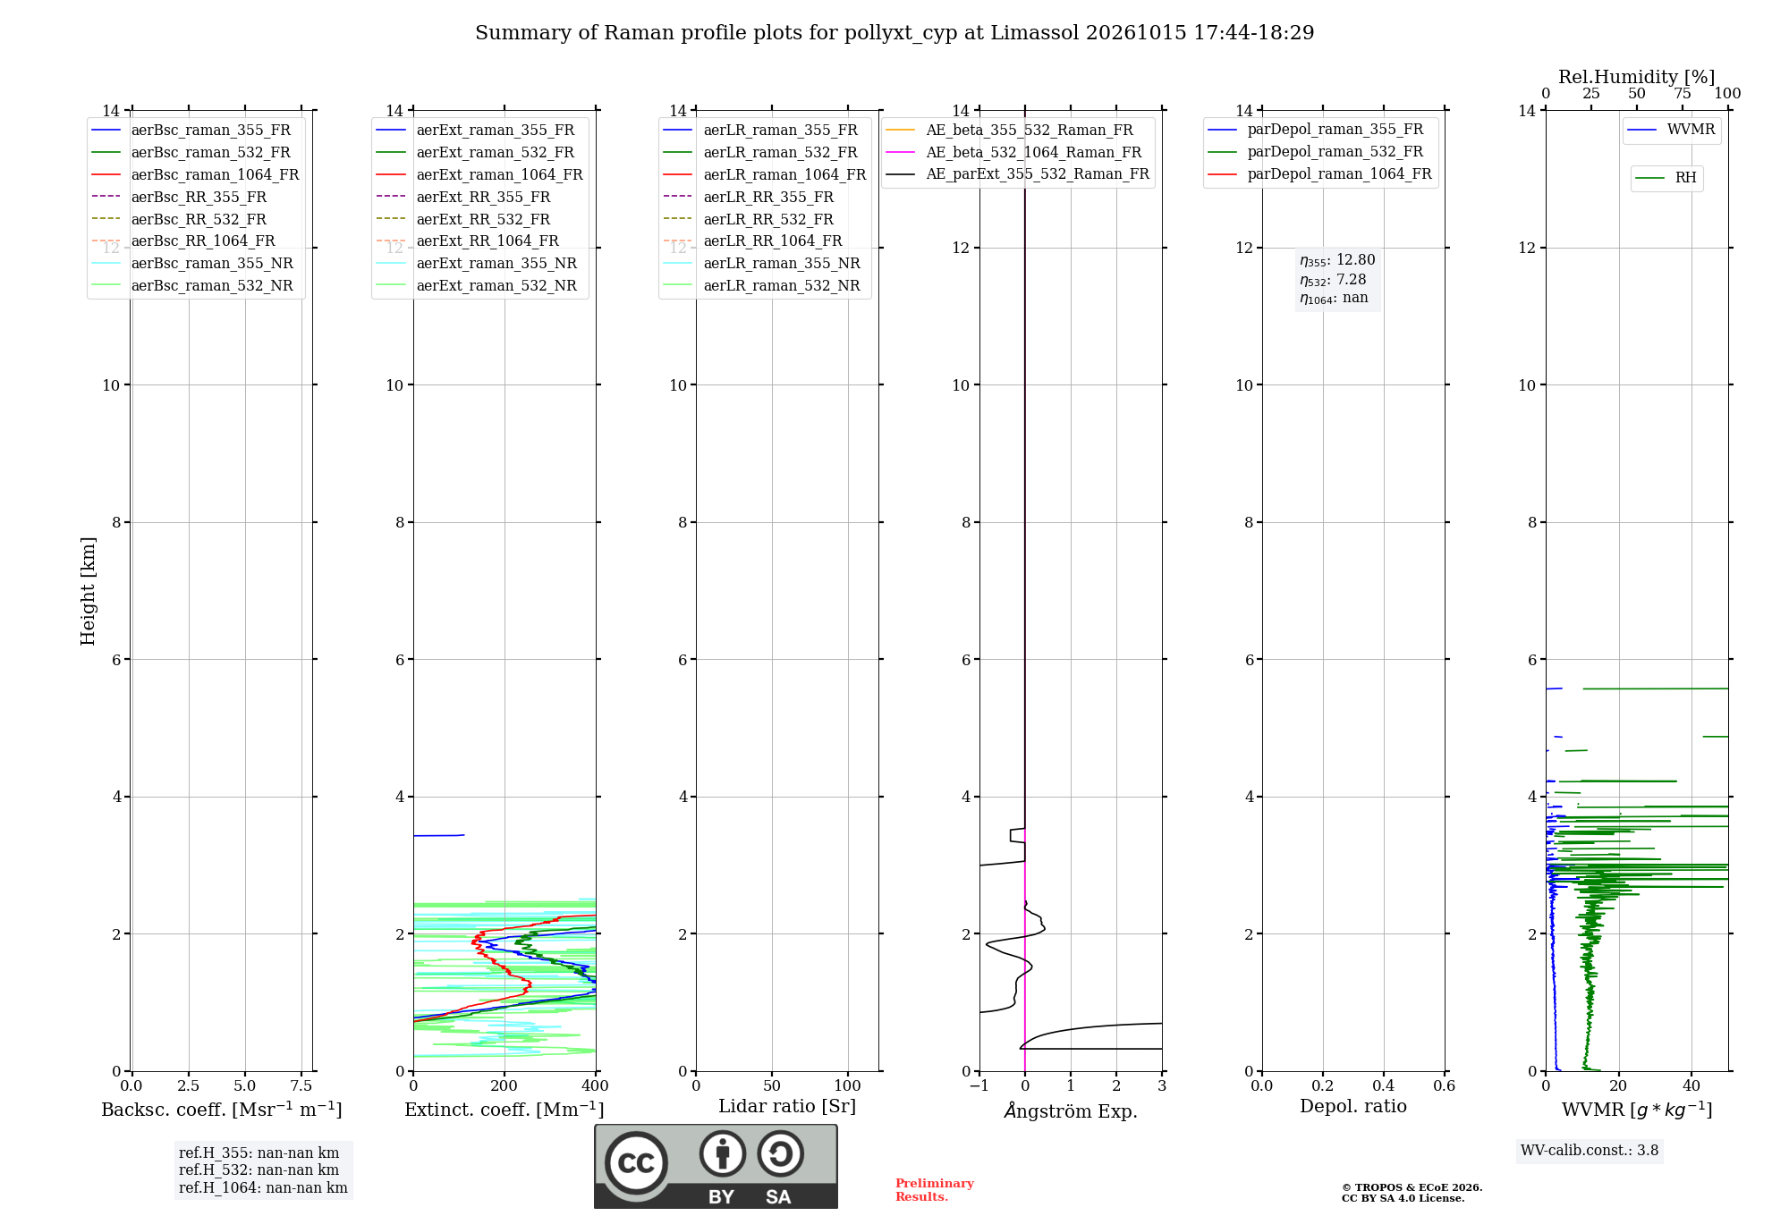Select legend entry aerBsc_raman_532_NR
Viewport: 1789px width, 1216px height.
click(193, 286)
